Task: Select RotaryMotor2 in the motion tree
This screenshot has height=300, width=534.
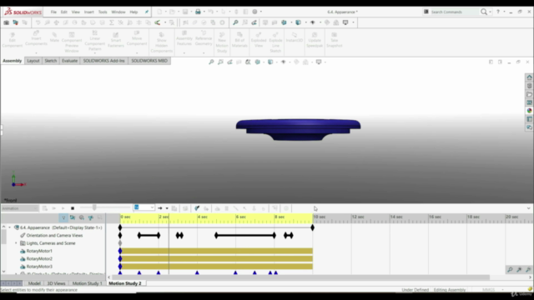Action: tap(39, 259)
